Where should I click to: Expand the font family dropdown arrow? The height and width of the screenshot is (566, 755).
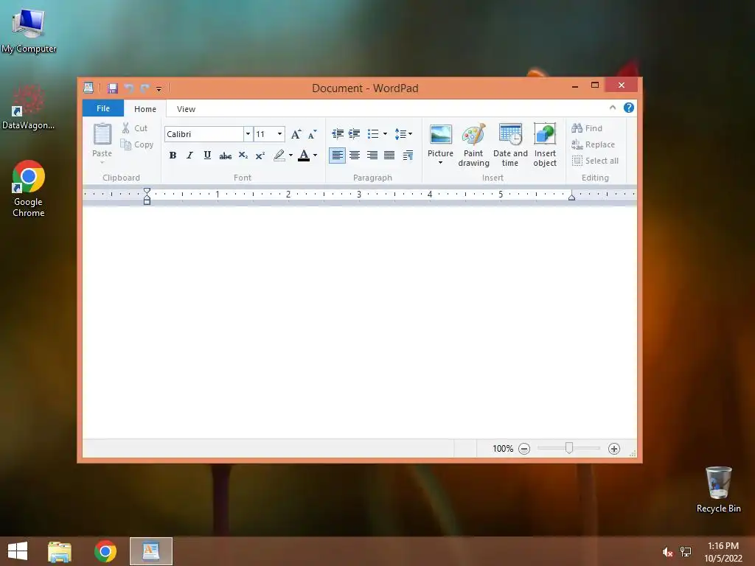point(248,134)
